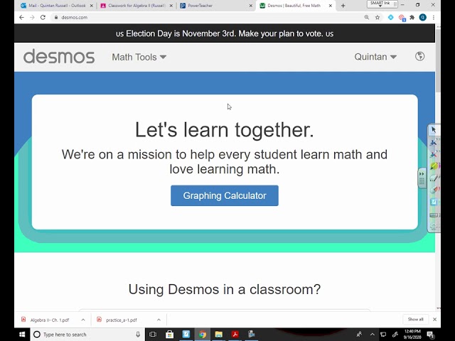Screen dimensions: 455x341
Task: Go back to previous page
Action: pos(21,17)
